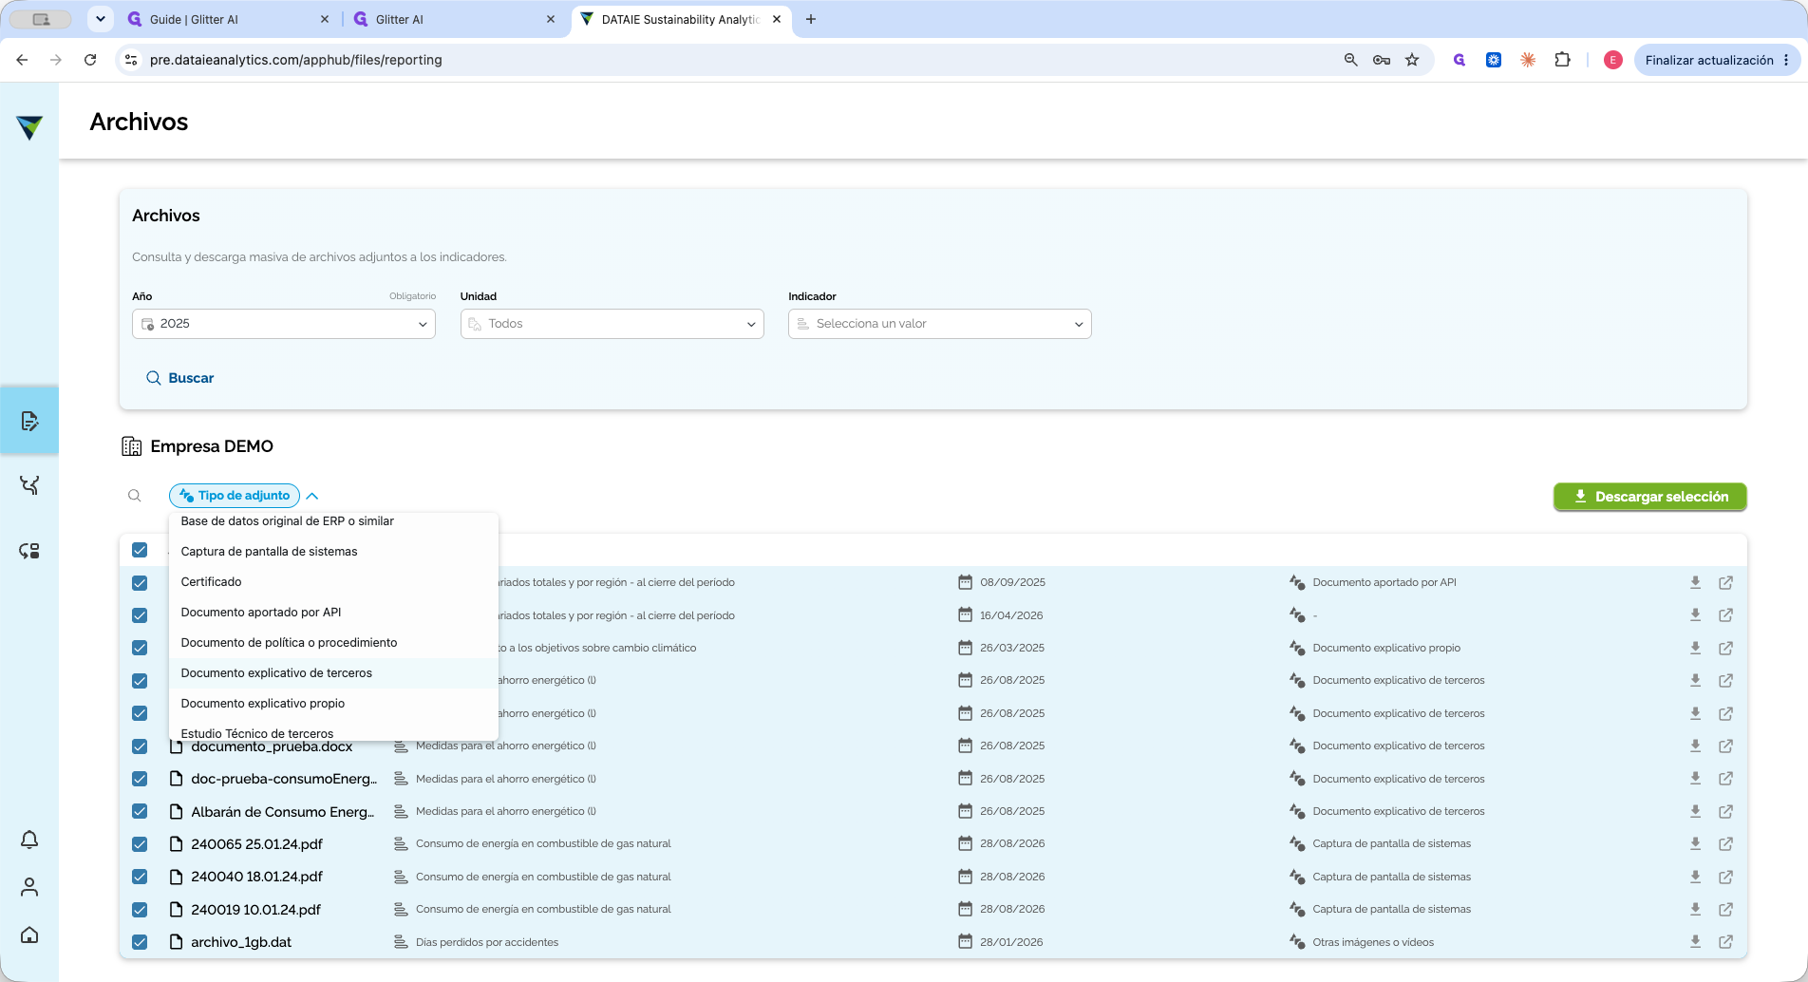Click the DATAIE logo in sidebar
The image size is (1808, 982).
(x=29, y=126)
